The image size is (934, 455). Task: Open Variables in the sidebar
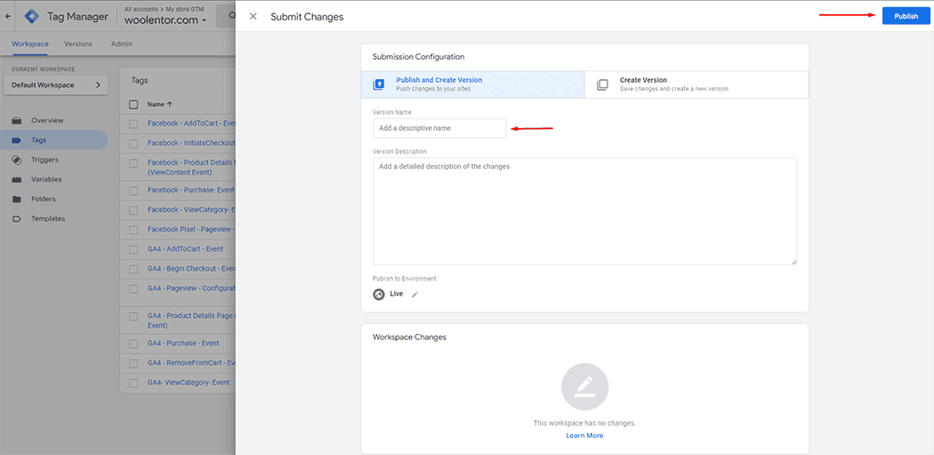pos(46,180)
